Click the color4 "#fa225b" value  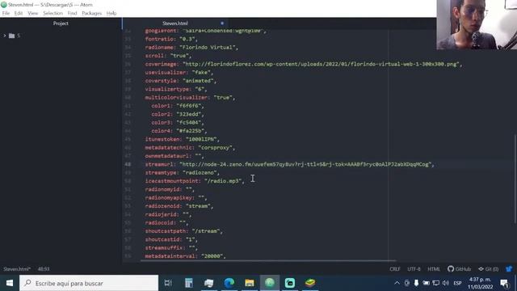[x=191, y=131]
